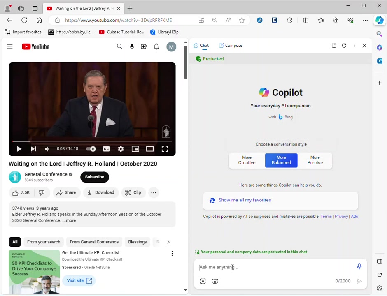The image size is (387, 296).
Task: Open YouTube voice search microphone
Action: coord(132,46)
